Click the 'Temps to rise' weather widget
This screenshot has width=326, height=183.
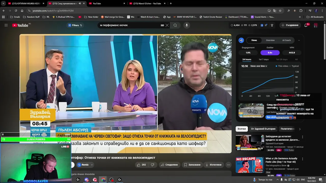point(263,180)
